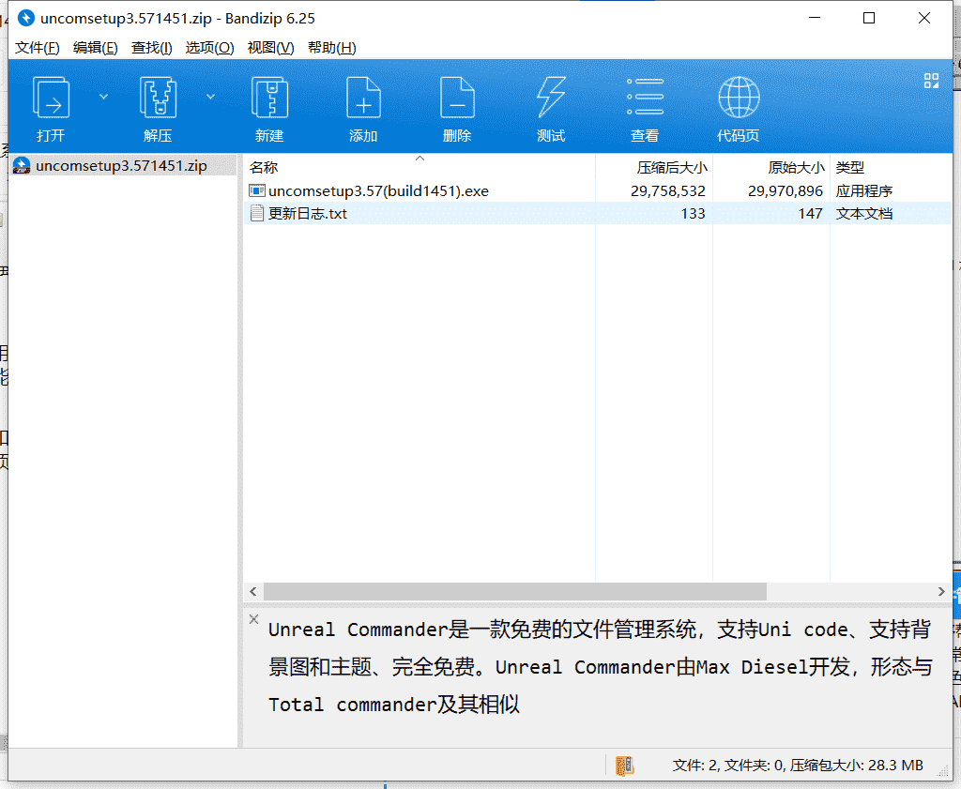
Task: Click the archive icon in status bar
Action: [x=624, y=766]
